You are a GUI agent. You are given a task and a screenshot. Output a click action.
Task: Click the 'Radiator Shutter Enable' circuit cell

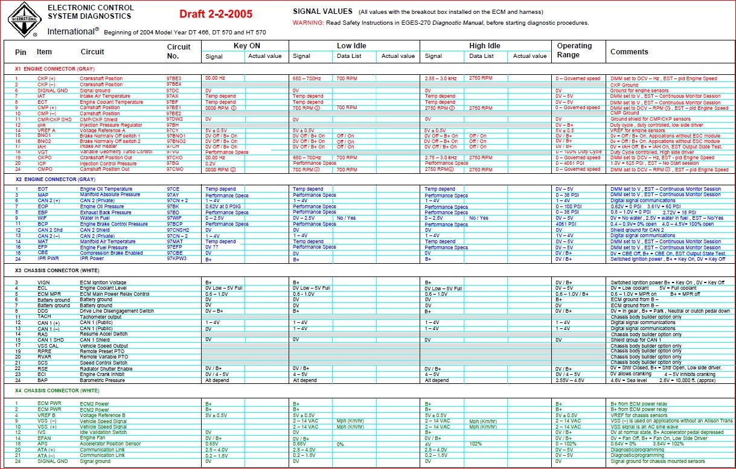click(x=106, y=368)
